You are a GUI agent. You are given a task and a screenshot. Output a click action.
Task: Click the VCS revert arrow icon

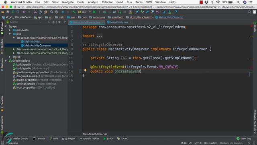[157, 12]
